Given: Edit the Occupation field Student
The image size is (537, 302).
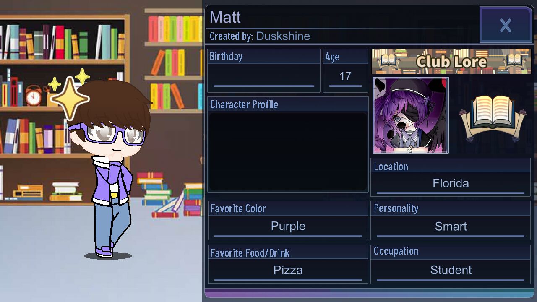Looking at the screenshot, I should click(451, 271).
